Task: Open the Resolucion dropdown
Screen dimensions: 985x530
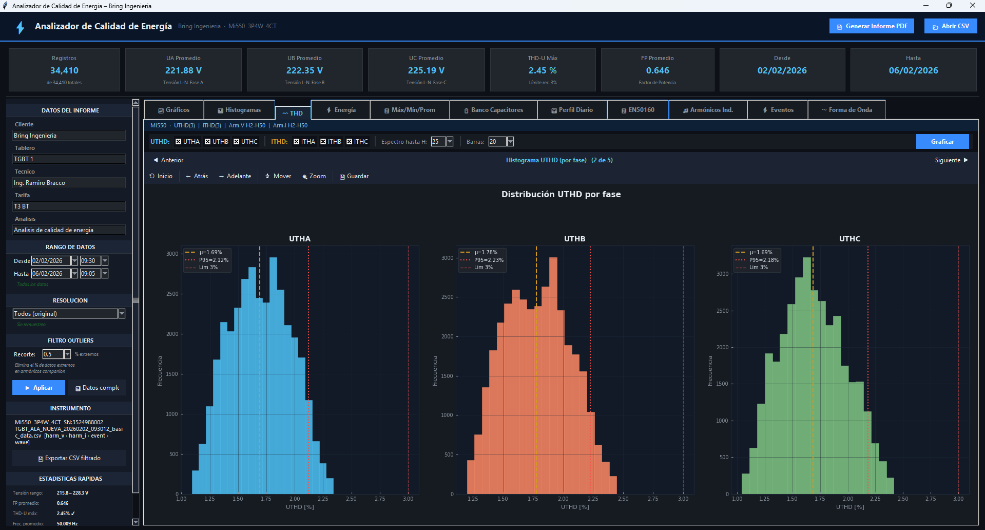Action: (122, 314)
